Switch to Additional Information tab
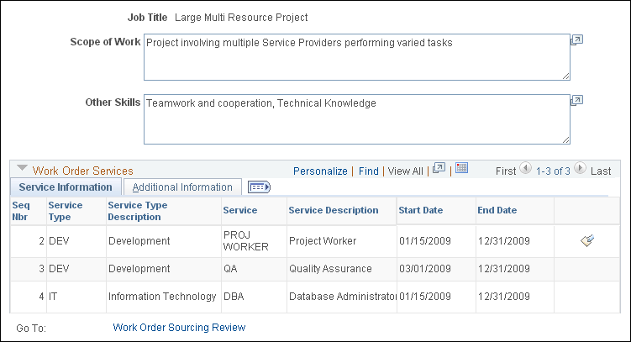Image resolution: width=631 pixels, height=342 pixels. (182, 187)
